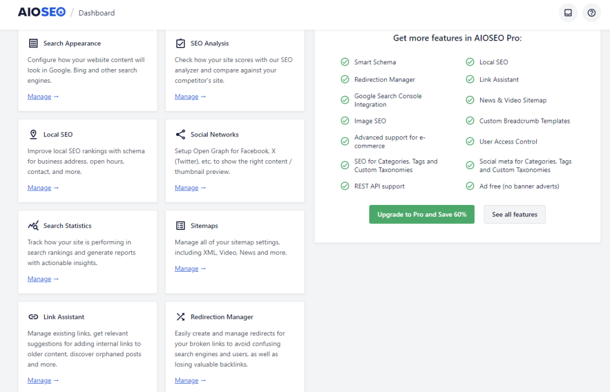Select the Search Statistics chart icon
Image resolution: width=610 pixels, height=392 pixels.
tap(33, 225)
